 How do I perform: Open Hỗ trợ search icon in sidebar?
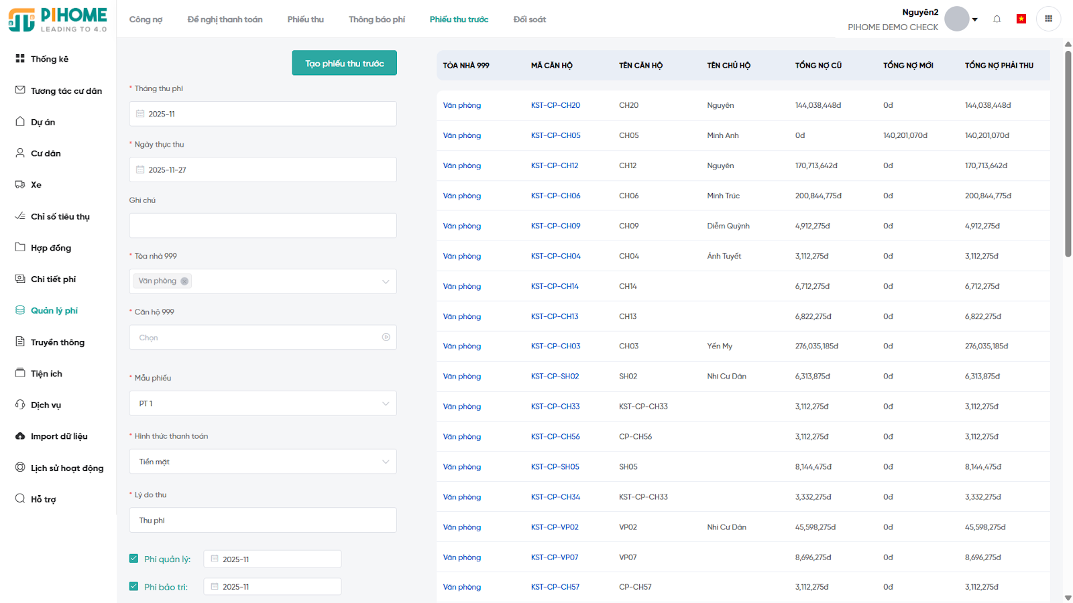point(20,498)
